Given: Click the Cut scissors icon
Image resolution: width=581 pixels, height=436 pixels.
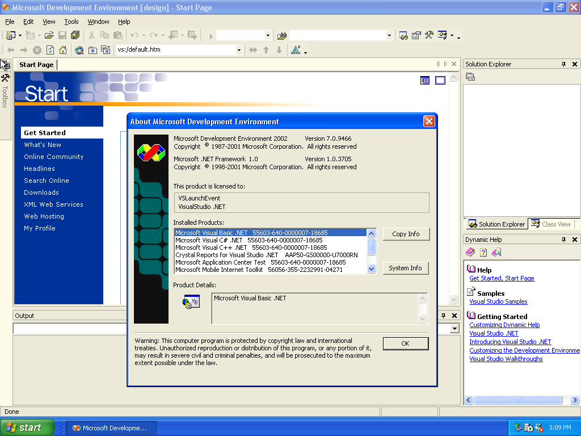Looking at the screenshot, I should point(91,35).
